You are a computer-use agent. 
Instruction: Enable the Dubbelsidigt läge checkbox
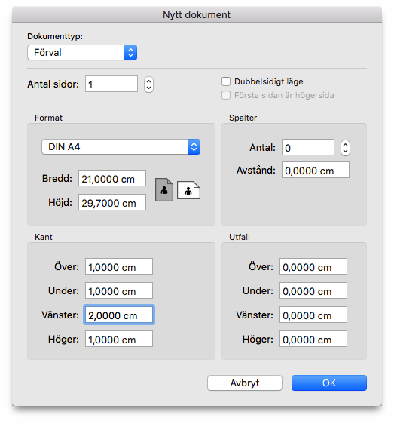(226, 81)
